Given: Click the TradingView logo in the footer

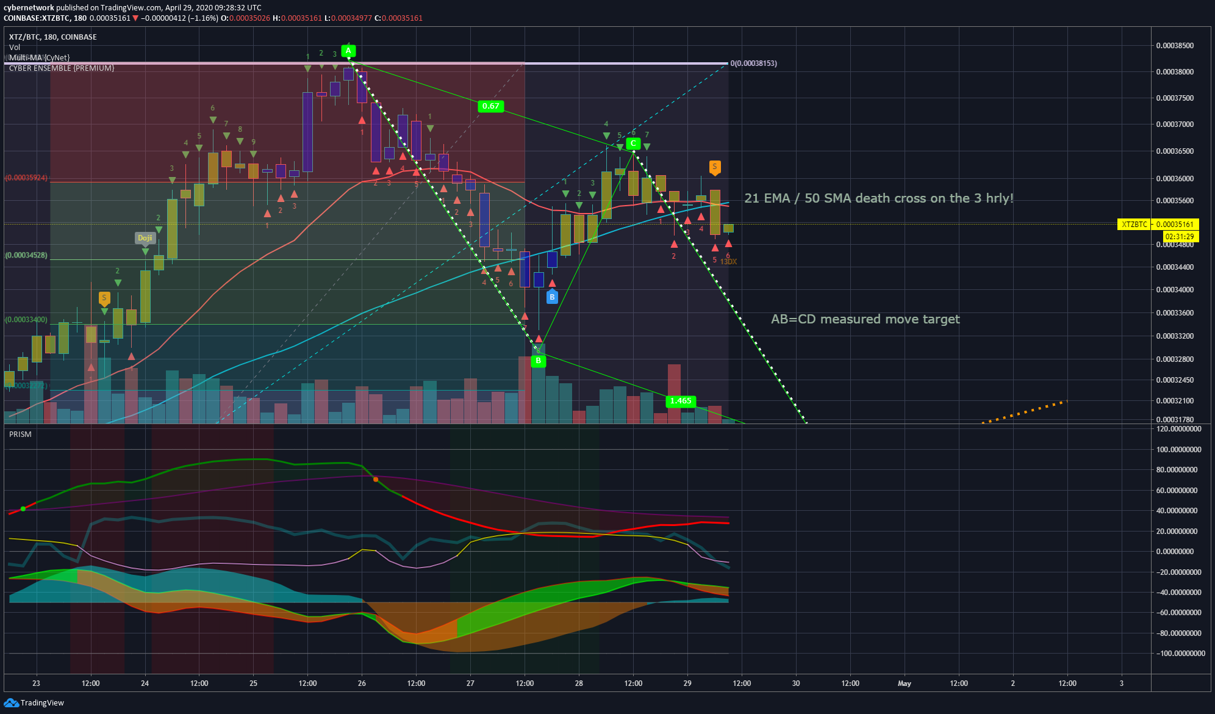Looking at the screenshot, I should coord(34,703).
